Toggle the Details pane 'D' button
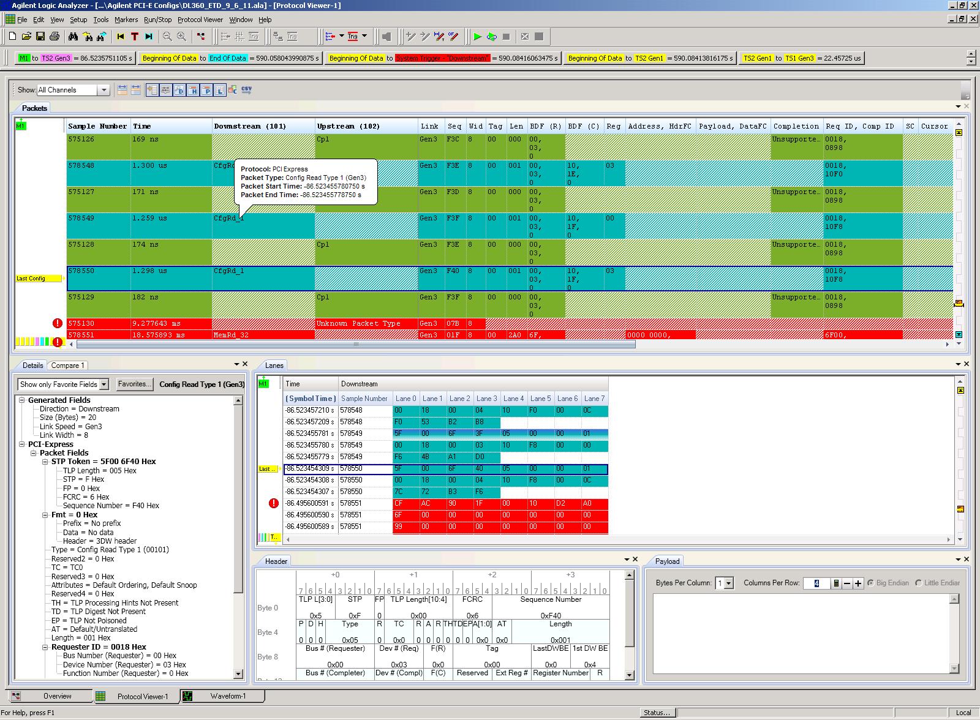 coord(179,90)
